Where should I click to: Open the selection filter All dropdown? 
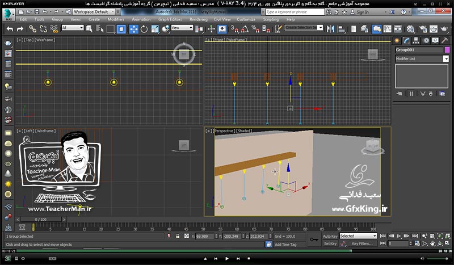click(x=73, y=28)
